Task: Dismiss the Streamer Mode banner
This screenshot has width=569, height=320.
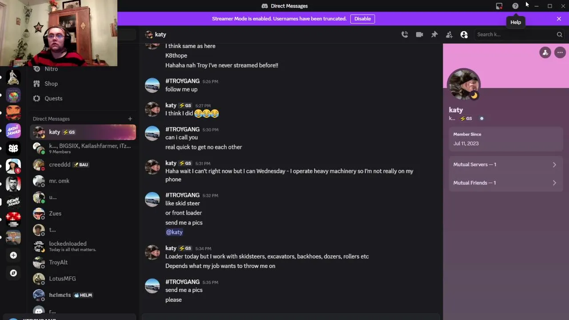Action: tap(559, 19)
